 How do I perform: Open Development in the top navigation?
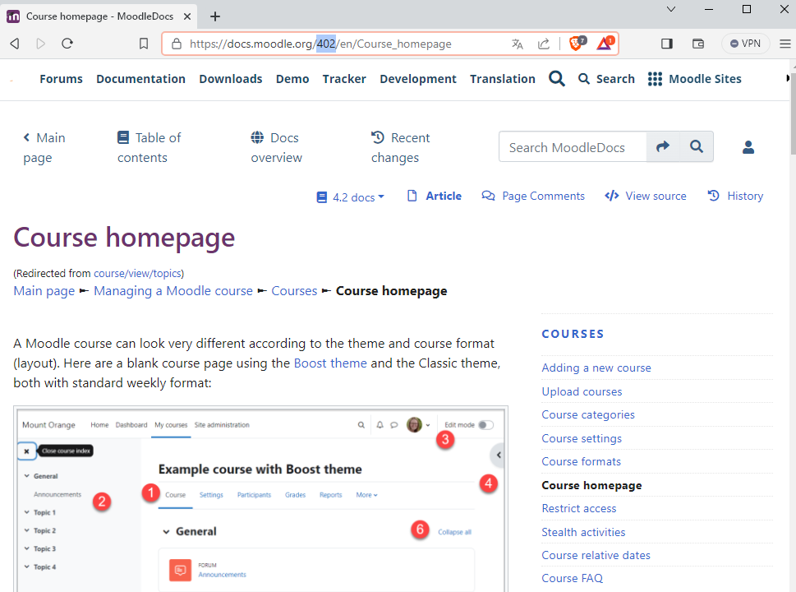[418, 79]
